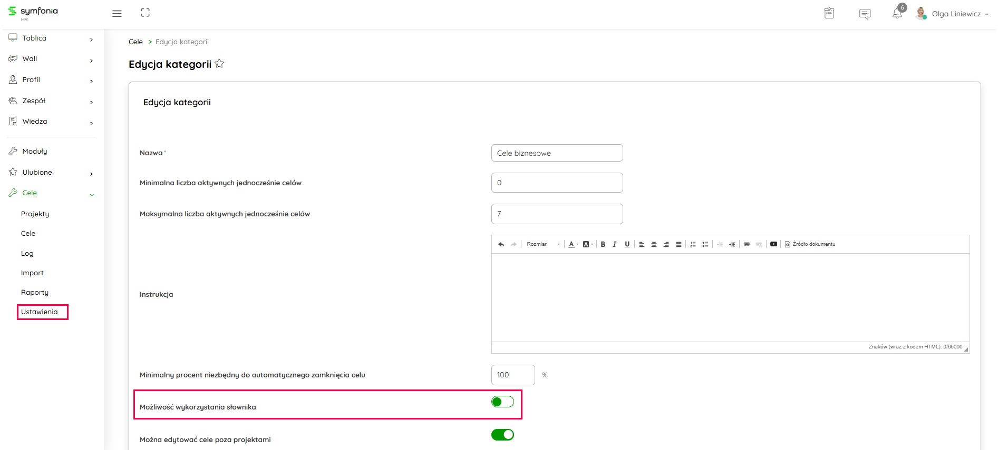Click the Nazwa input field

[x=557, y=153]
